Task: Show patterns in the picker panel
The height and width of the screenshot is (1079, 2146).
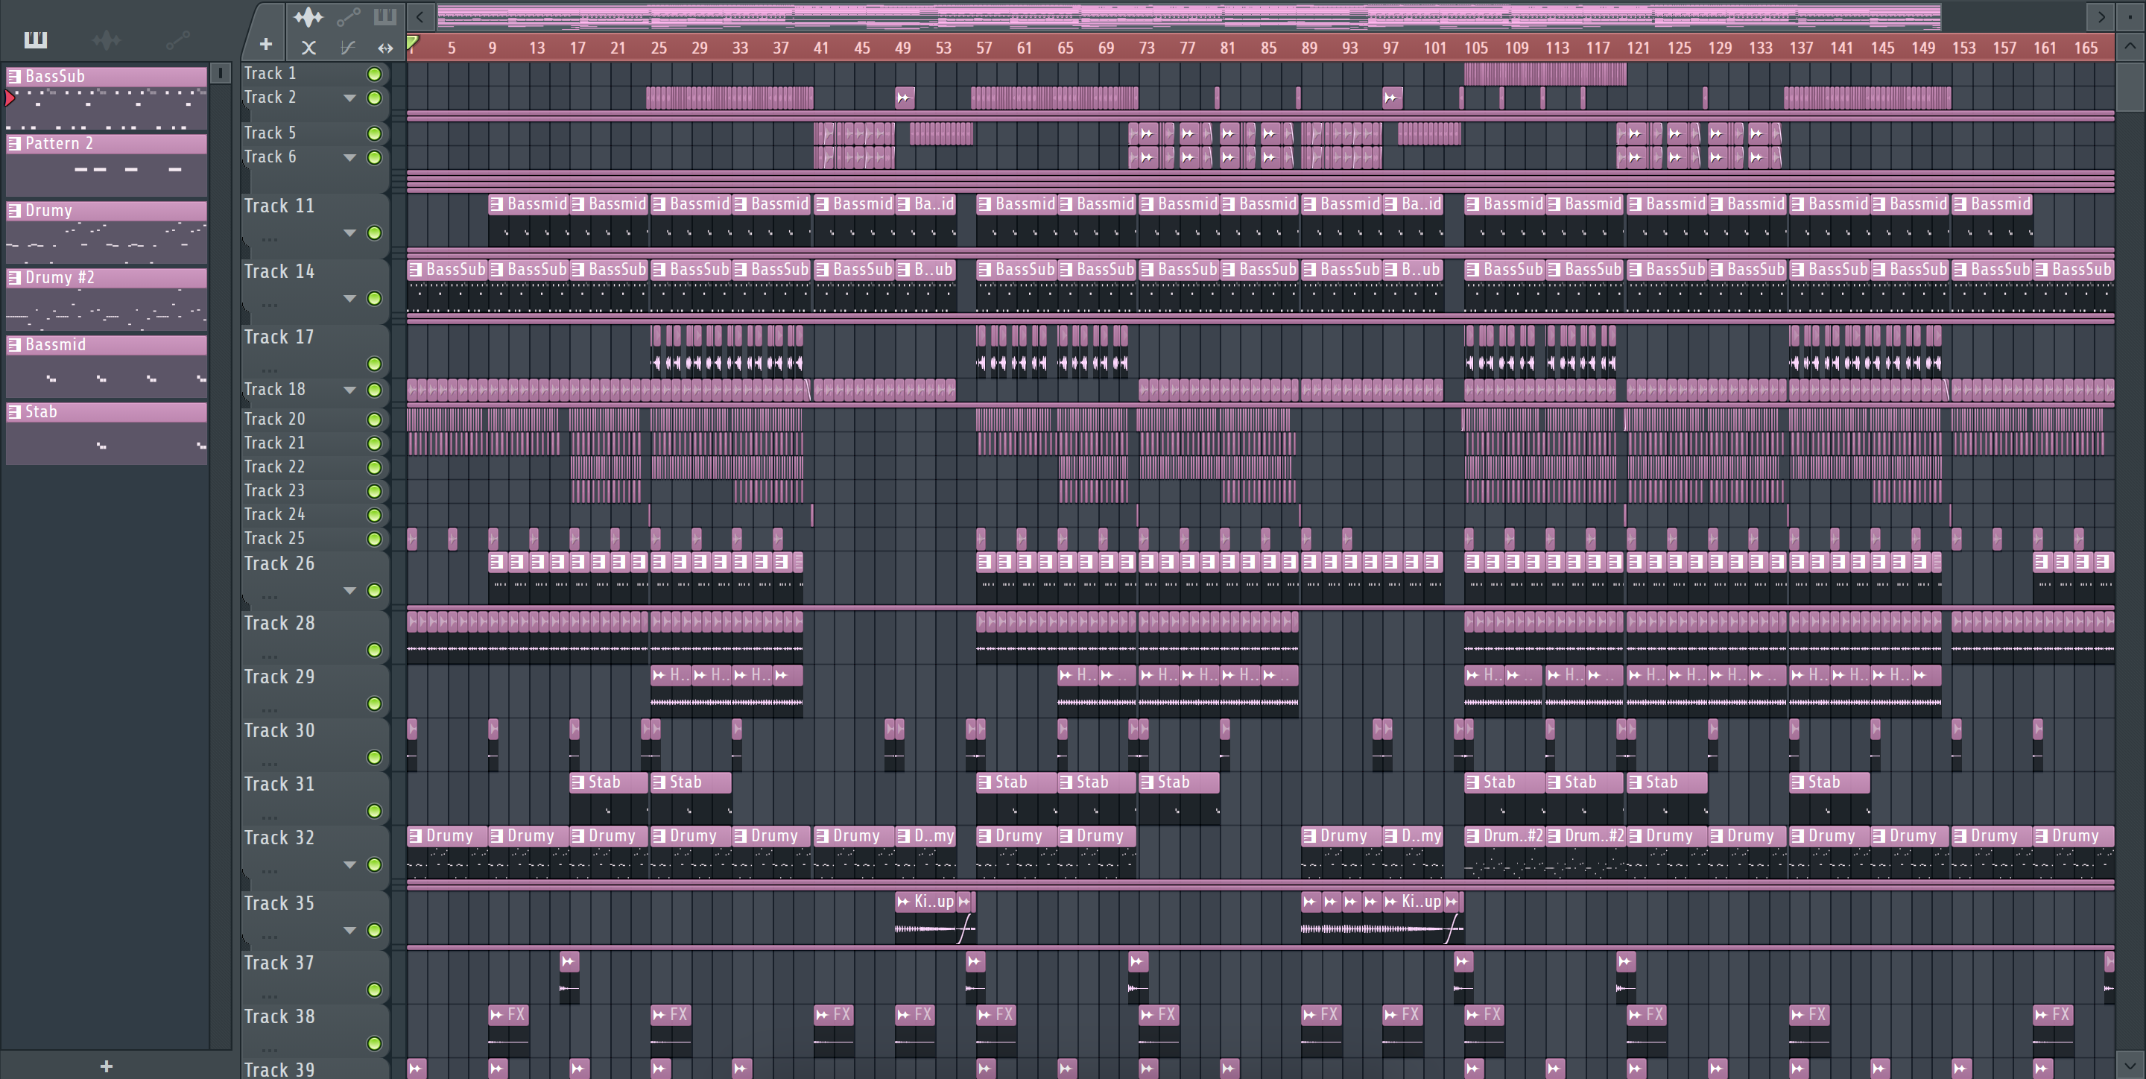Action: (x=35, y=39)
